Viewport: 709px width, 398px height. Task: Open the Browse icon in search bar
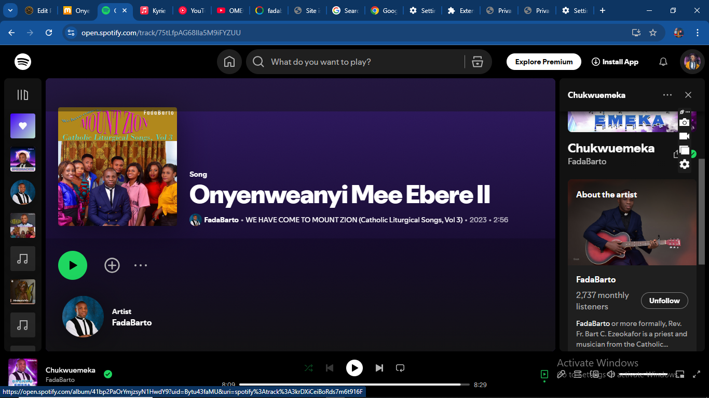click(478, 62)
